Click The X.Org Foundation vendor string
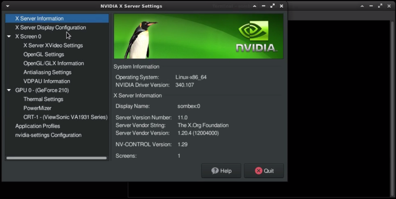 [203, 125]
